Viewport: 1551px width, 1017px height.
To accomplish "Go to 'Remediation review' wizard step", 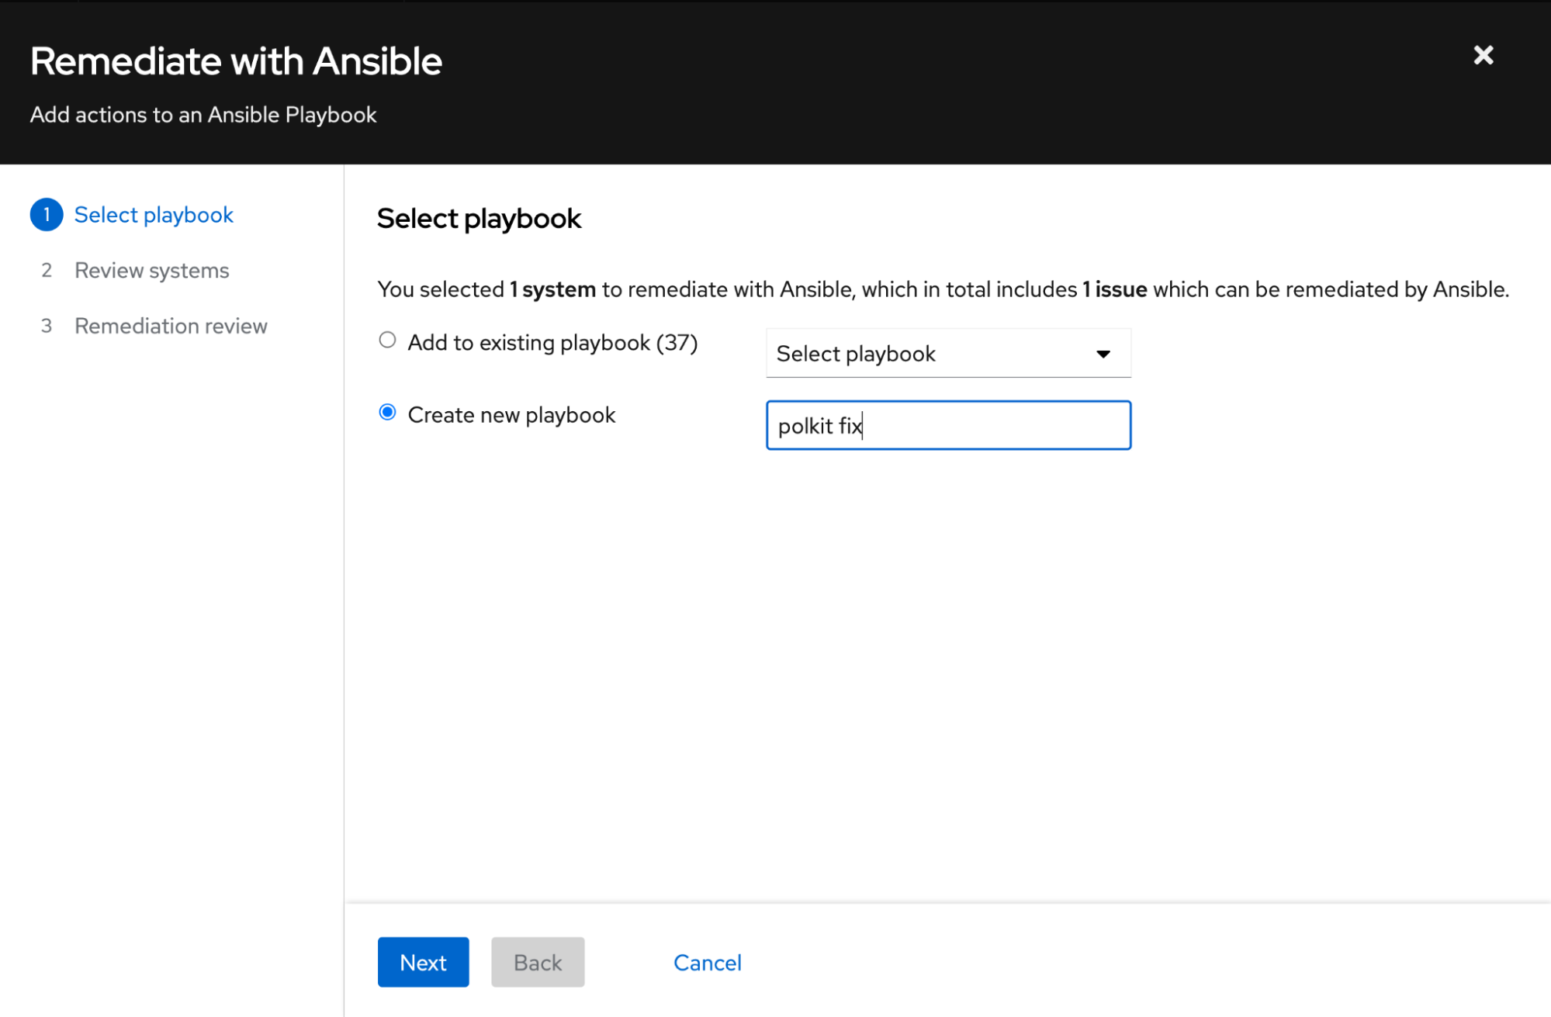I will pos(171,327).
